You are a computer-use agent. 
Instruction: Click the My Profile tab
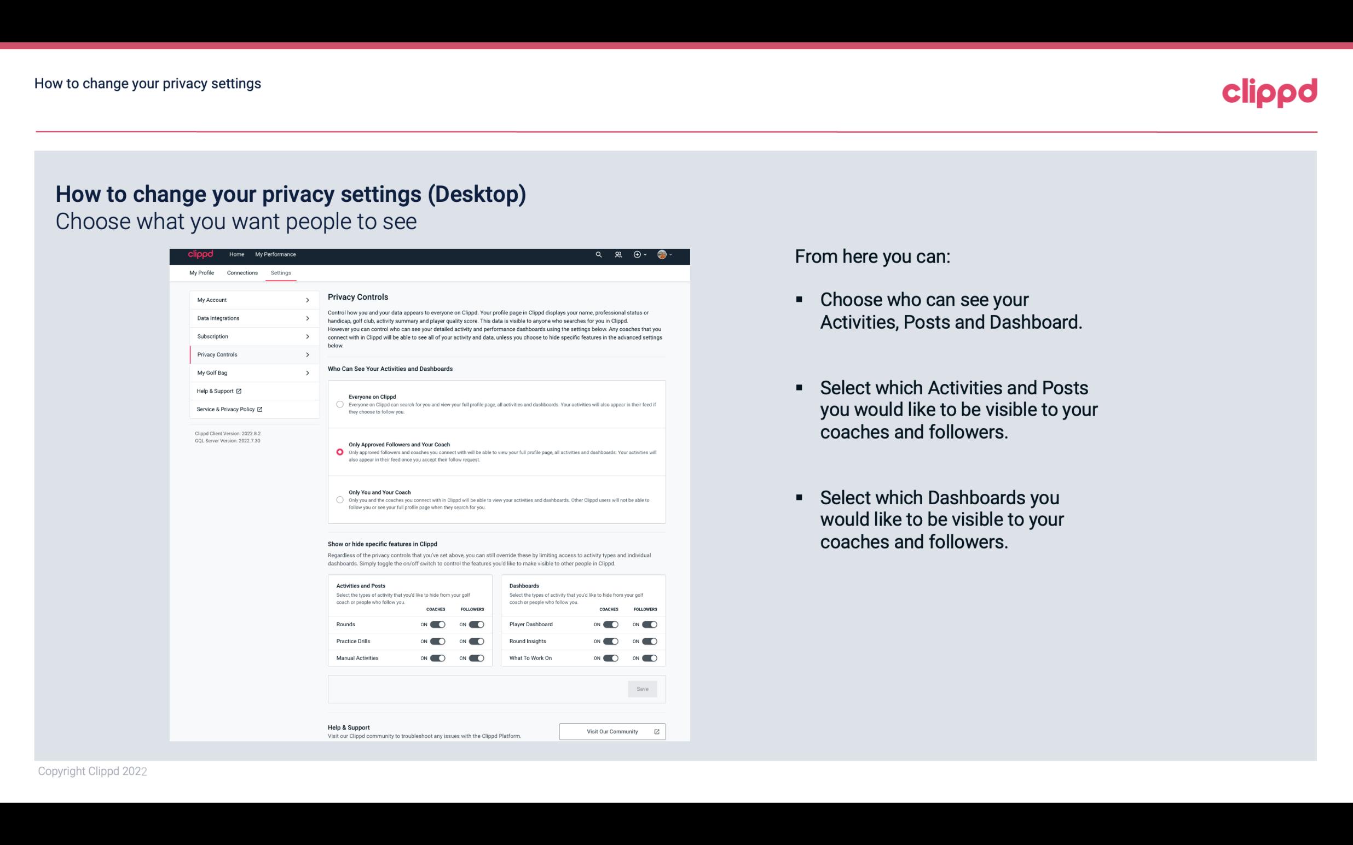(201, 272)
